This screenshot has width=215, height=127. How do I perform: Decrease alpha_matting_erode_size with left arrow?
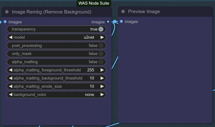[10, 86]
